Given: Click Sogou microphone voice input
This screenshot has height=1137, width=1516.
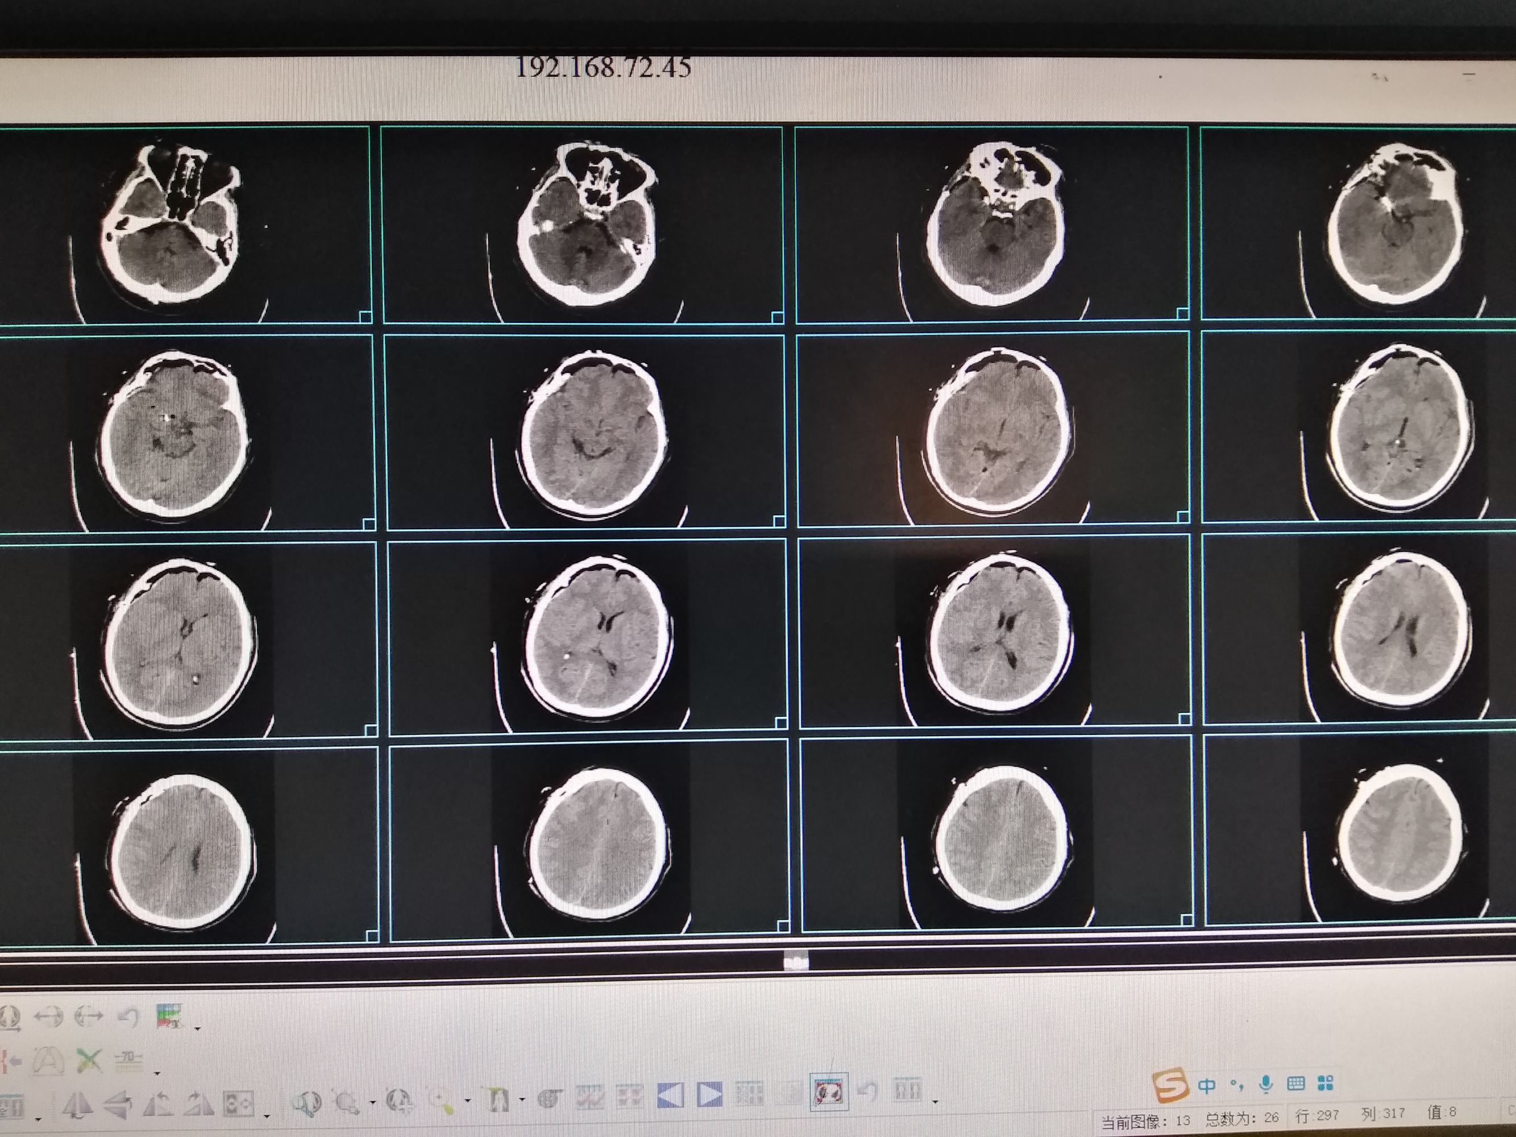Looking at the screenshot, I should pyautogui.click(x=1266, y=1084).
